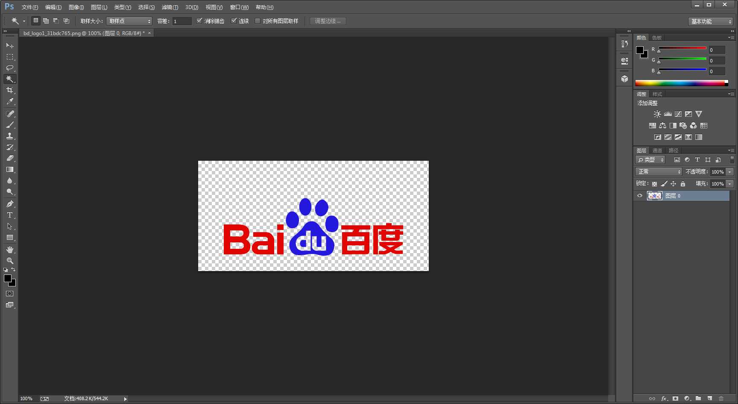Screen dimensions: 738x404
Task: Select the Brush tool
Action: click(x=10, y=125)
